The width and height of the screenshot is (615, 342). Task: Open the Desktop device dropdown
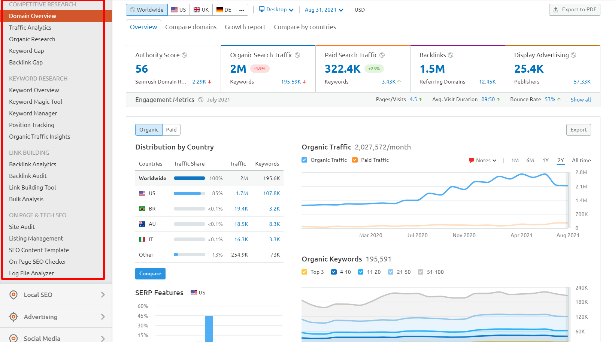(276, 9)
